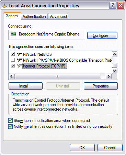
Task: Toggle Show icon in notification area
Action: 10,121
